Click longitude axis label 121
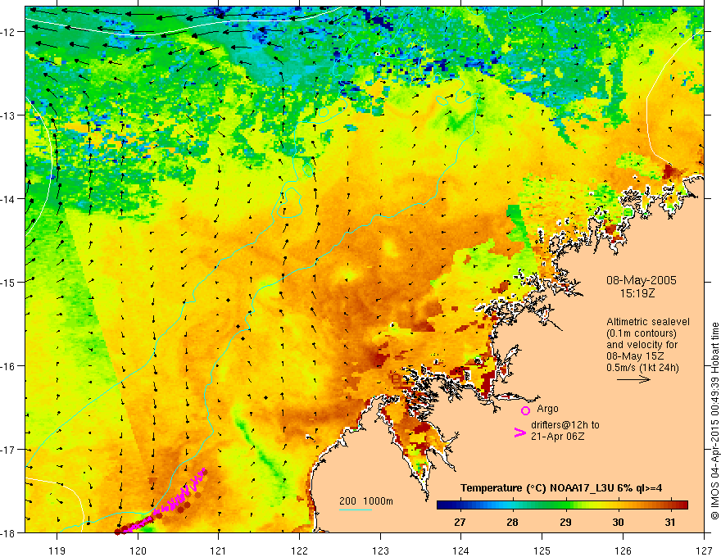Image resolution: width=721 pixels, height=557 pixels. tap(219, 550)
